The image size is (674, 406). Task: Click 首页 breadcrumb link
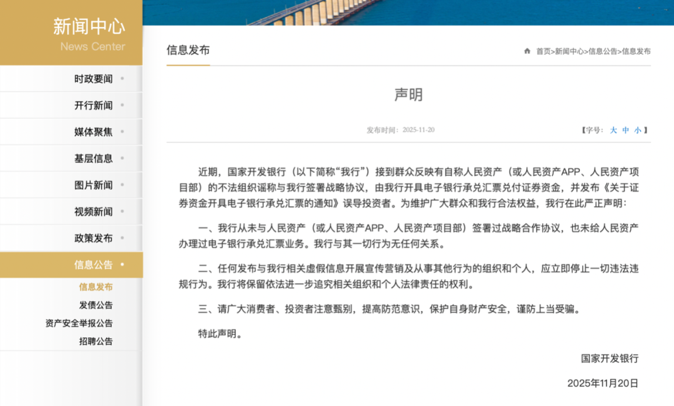[x=544, y=51]
